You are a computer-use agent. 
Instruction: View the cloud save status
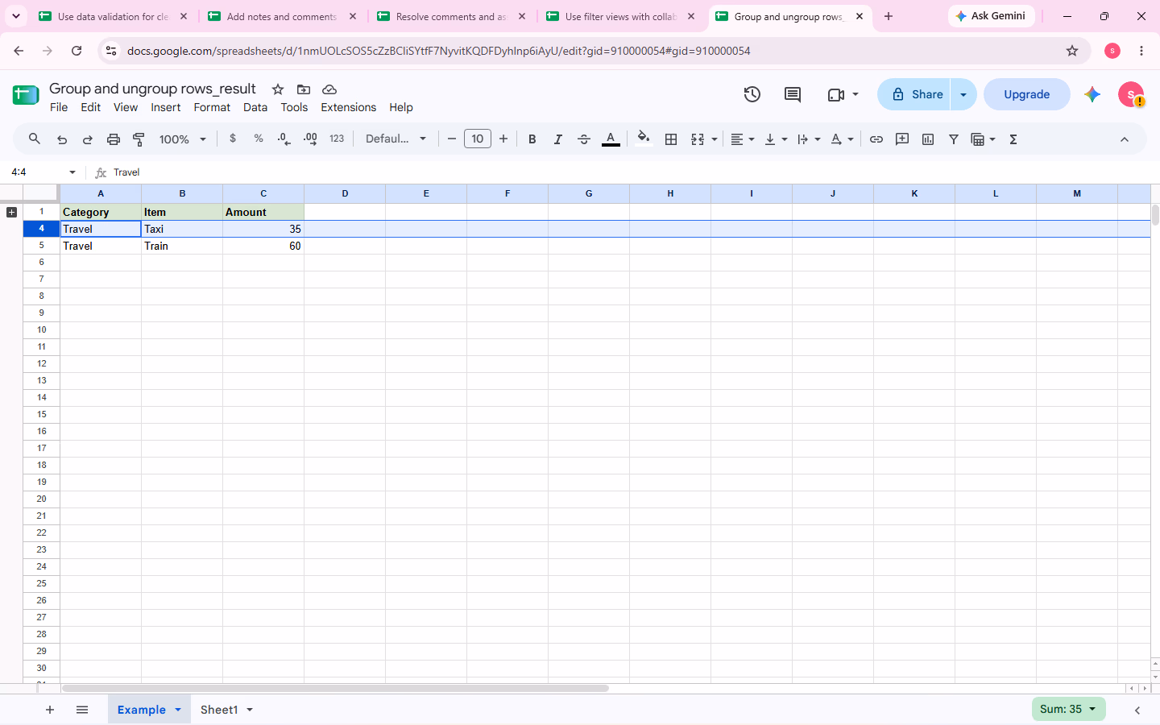pyautogui.click(x=329, y=89)
